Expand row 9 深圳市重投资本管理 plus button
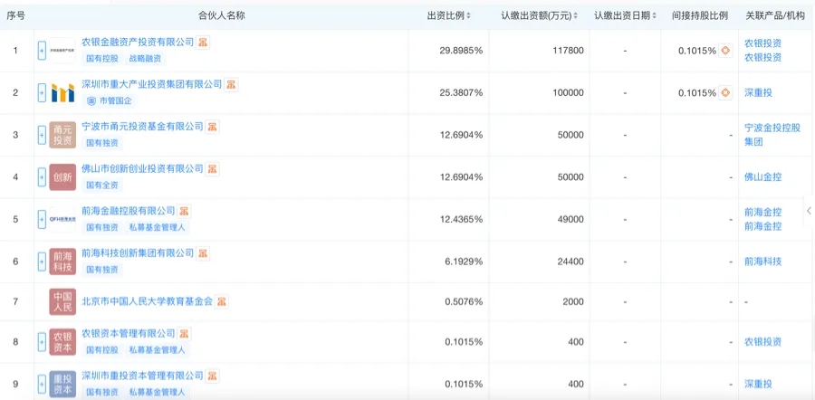 [x=42, y=385]
